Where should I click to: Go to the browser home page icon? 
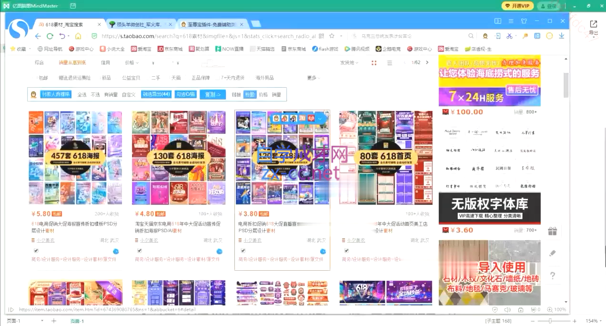click(x=78, y=36)
